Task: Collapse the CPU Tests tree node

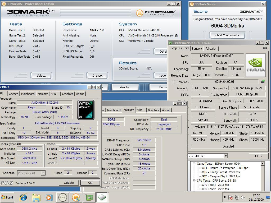Action: pyautogui.click(x=194, y=181)
